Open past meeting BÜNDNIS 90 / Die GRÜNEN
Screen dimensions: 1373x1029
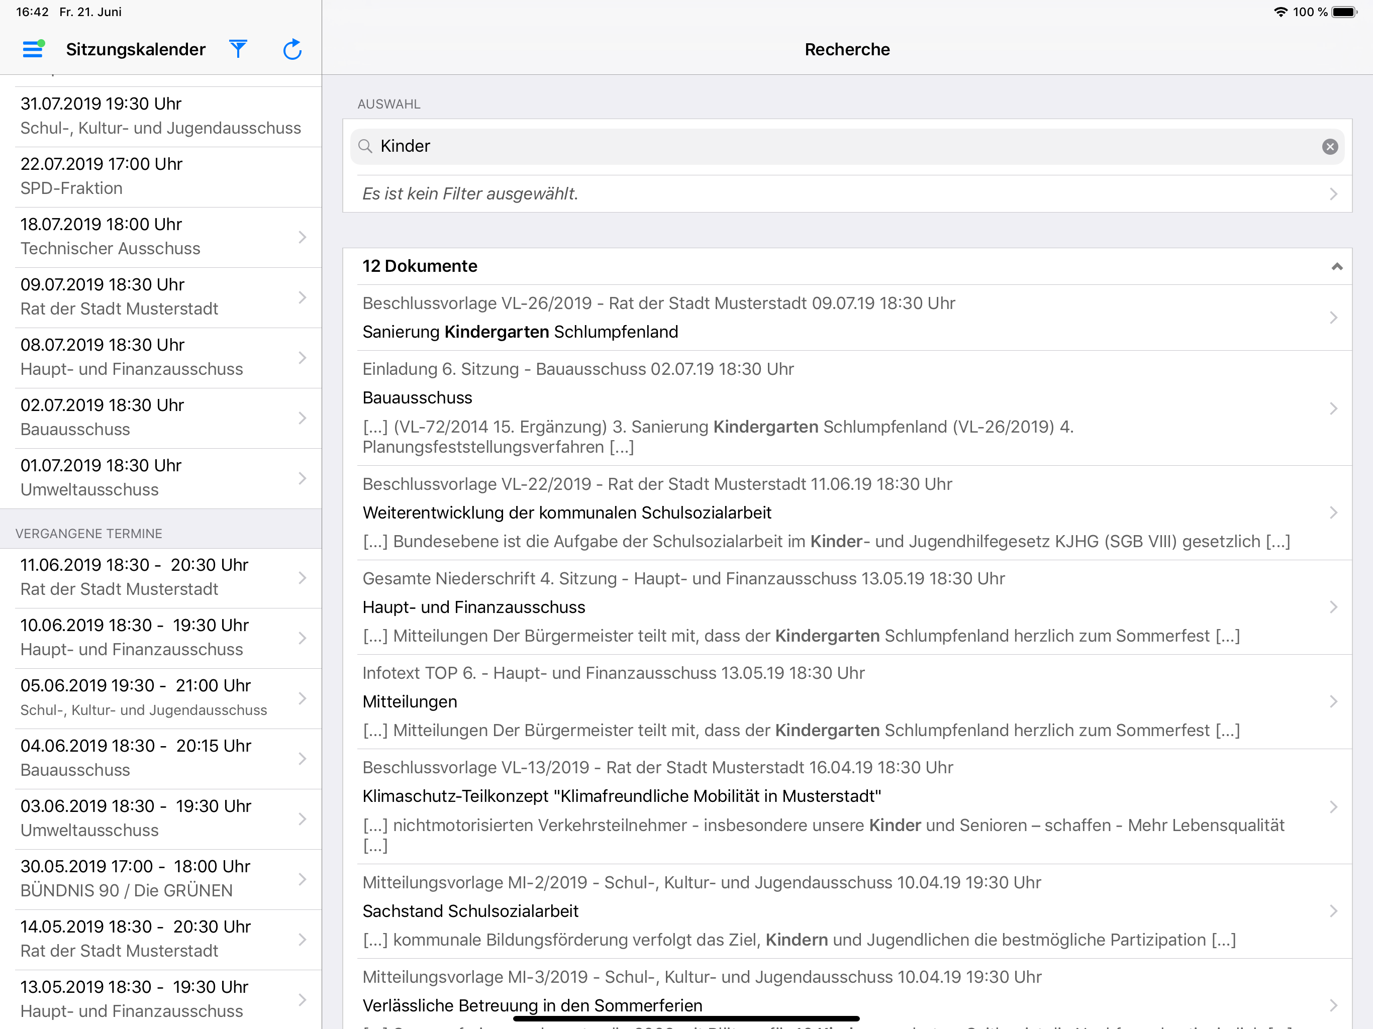coord(161,879)
